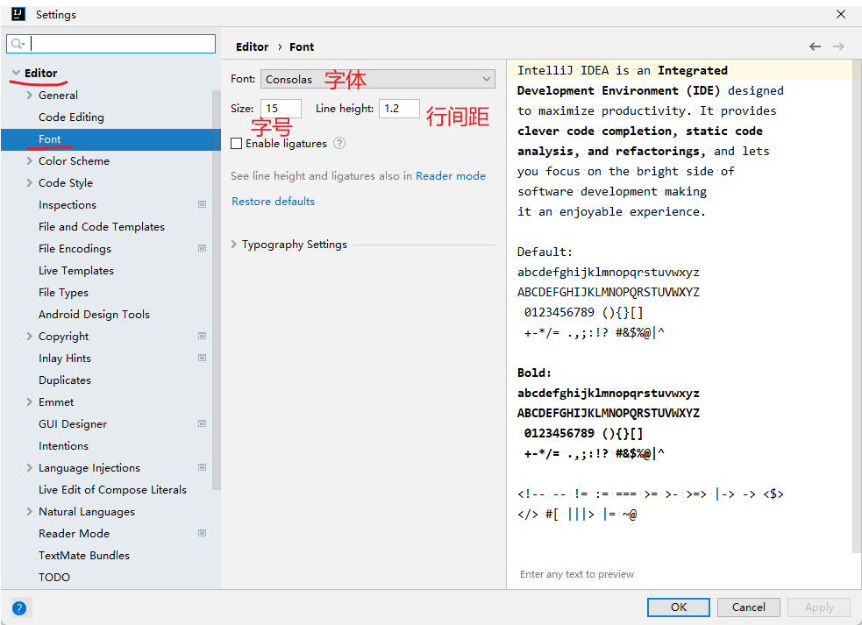Click project-level icon next to Inlay Hints
Image resolution: width=862 pixels, height=625 pixels.
[202, 358]
